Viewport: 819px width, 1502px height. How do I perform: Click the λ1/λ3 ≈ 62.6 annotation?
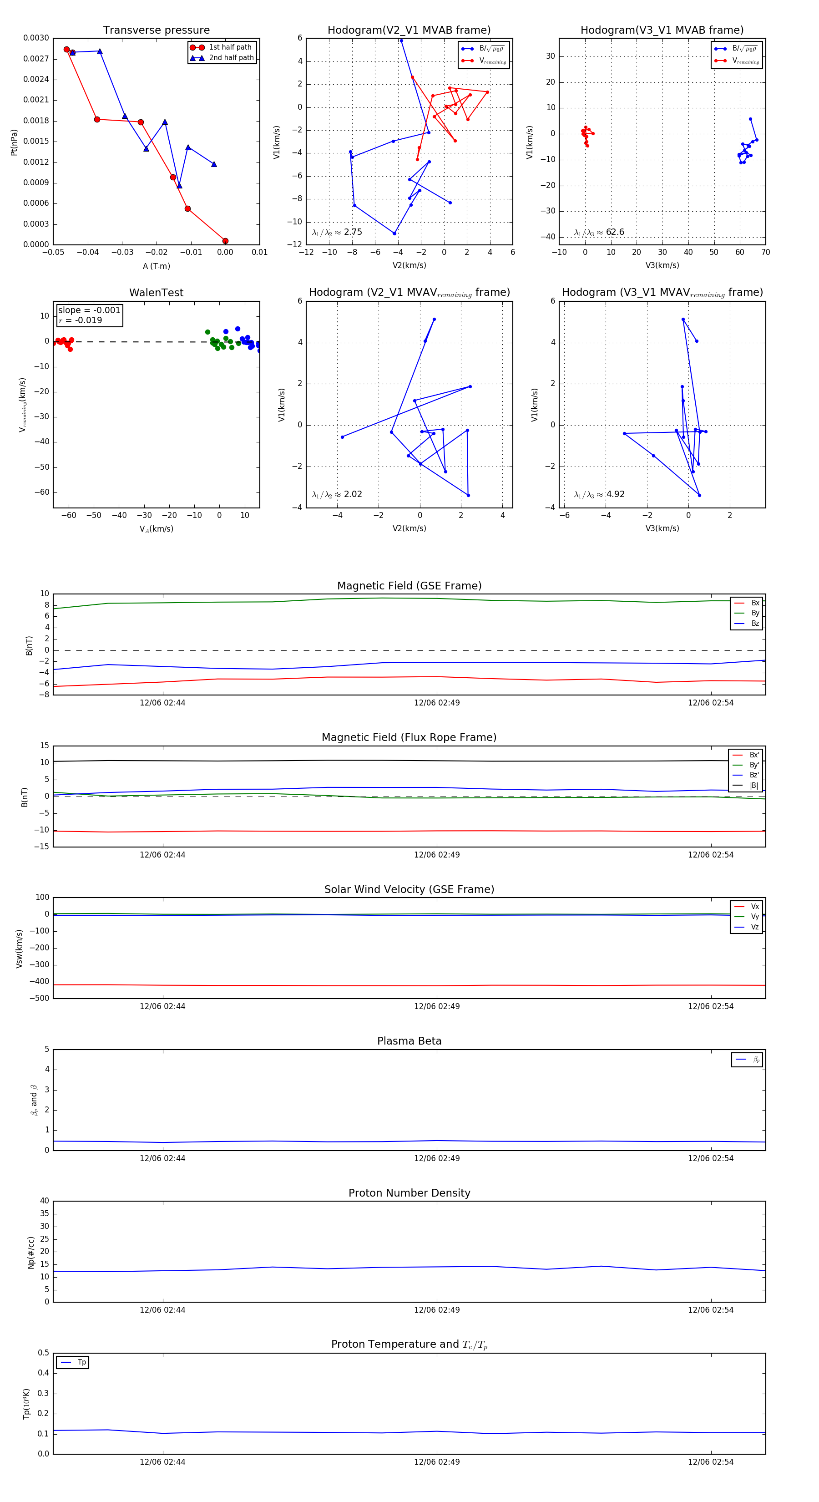[599, 232]
